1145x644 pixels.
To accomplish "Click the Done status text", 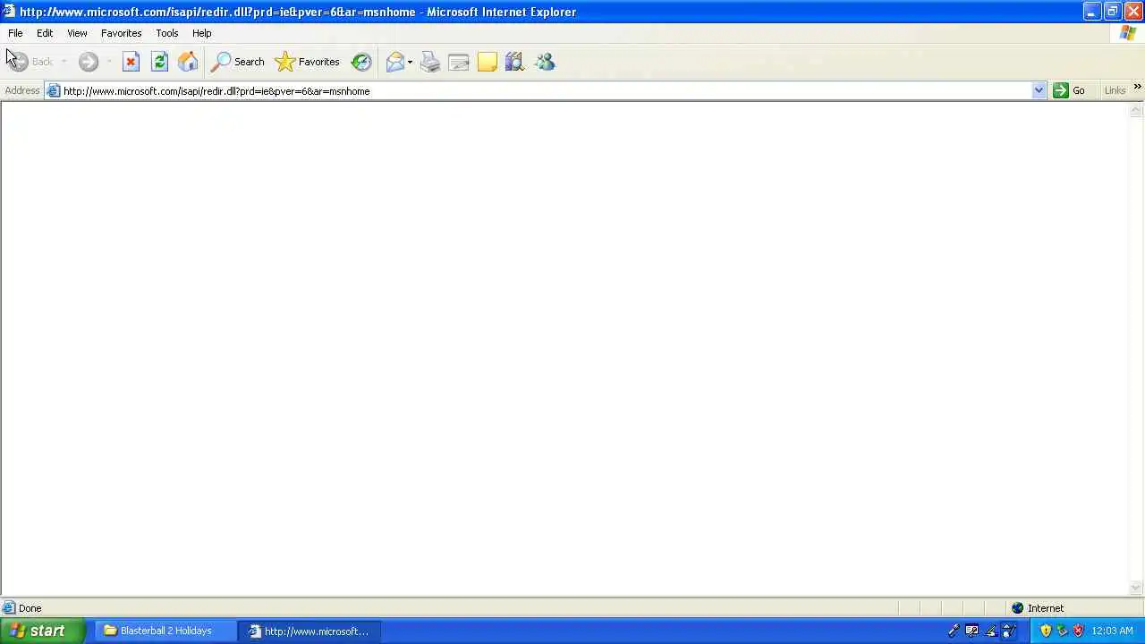I will pos(30,608).
